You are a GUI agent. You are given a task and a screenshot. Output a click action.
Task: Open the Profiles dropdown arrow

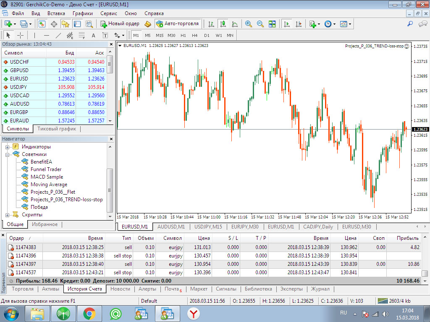click(x=30, y=24)
